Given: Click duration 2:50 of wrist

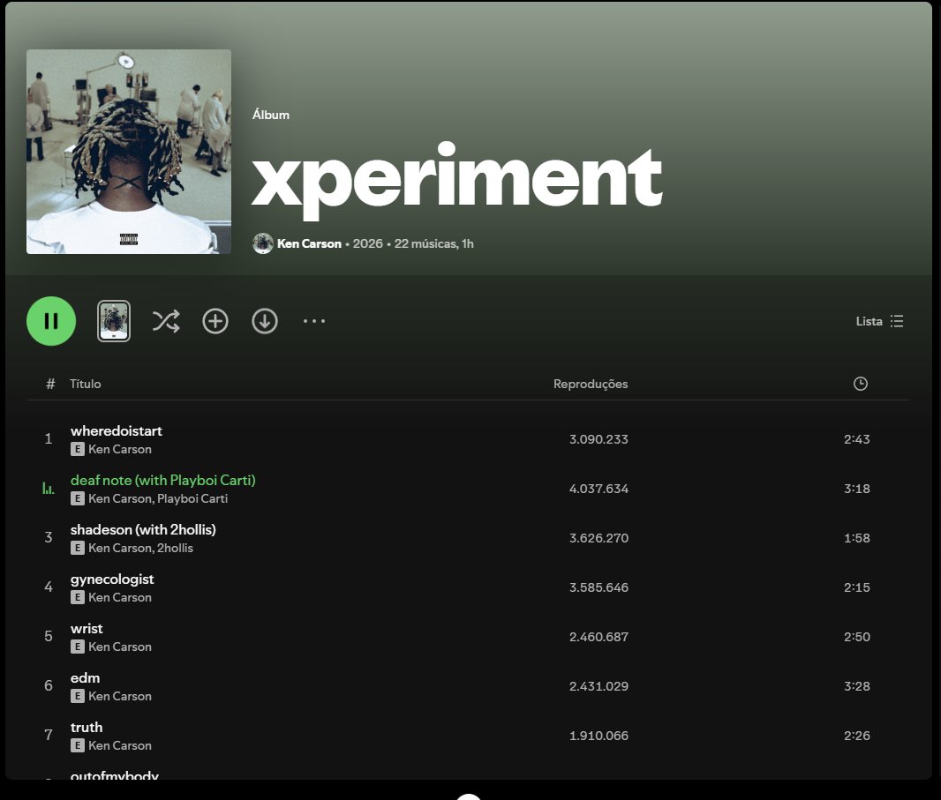Looking at the screenshot, I should [x=857, y=637].
